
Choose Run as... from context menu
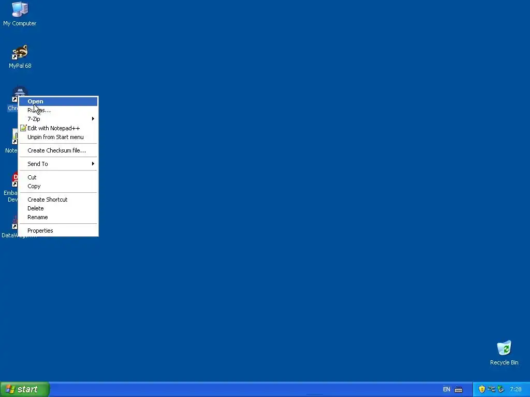(58, 110)
